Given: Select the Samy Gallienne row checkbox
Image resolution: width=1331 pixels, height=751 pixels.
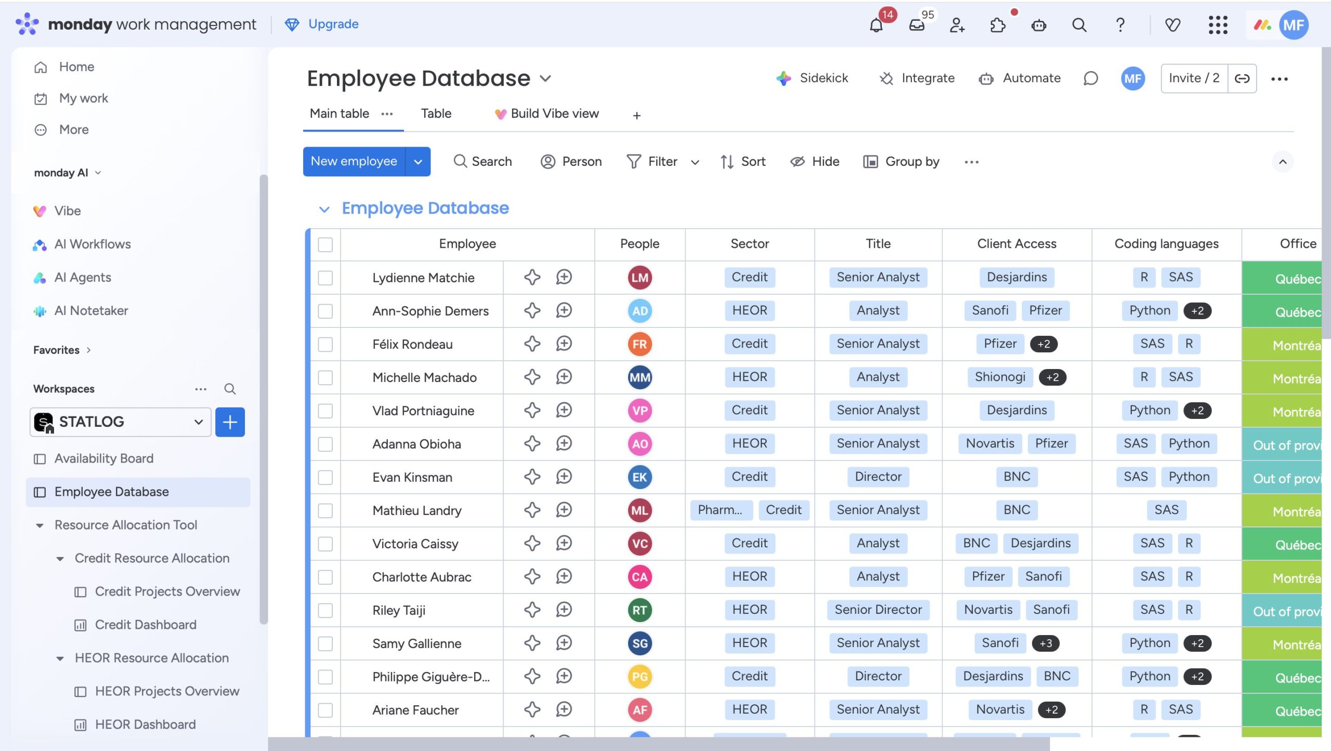Looking at the screenshot, I should [325, 643].
